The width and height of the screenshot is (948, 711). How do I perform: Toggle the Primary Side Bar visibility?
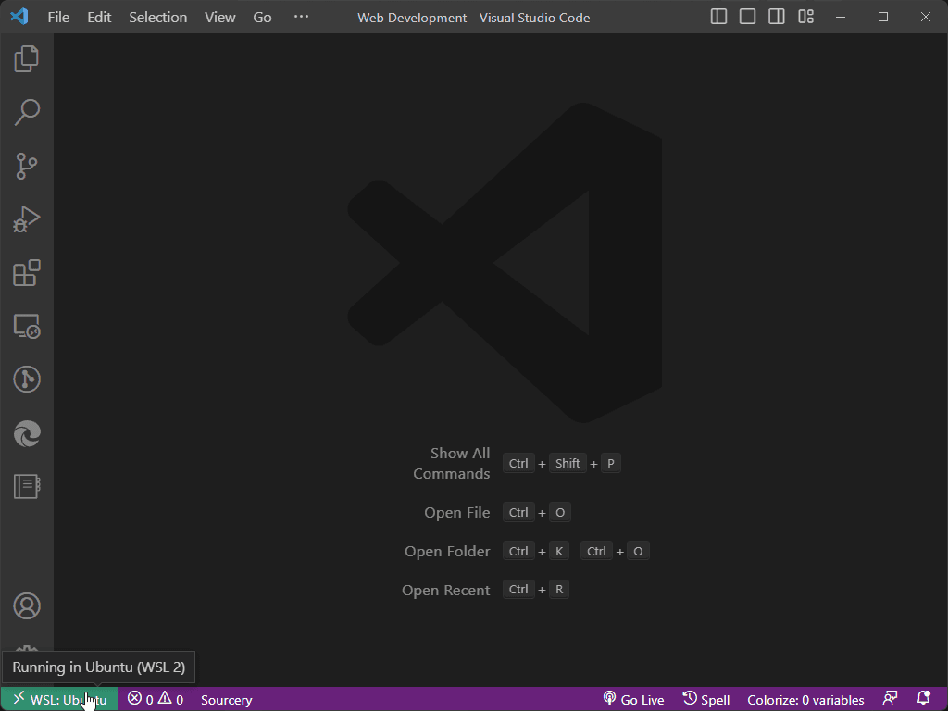coord(717,16)
